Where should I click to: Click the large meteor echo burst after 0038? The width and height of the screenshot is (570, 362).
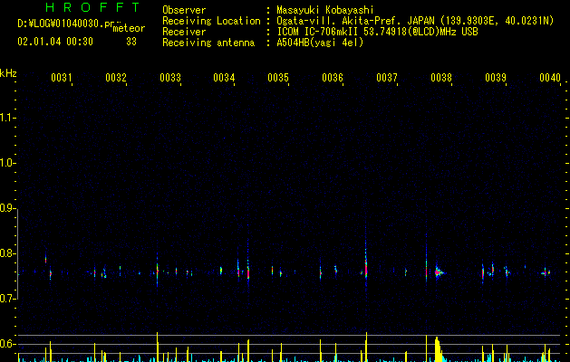[x=439, y=272]
